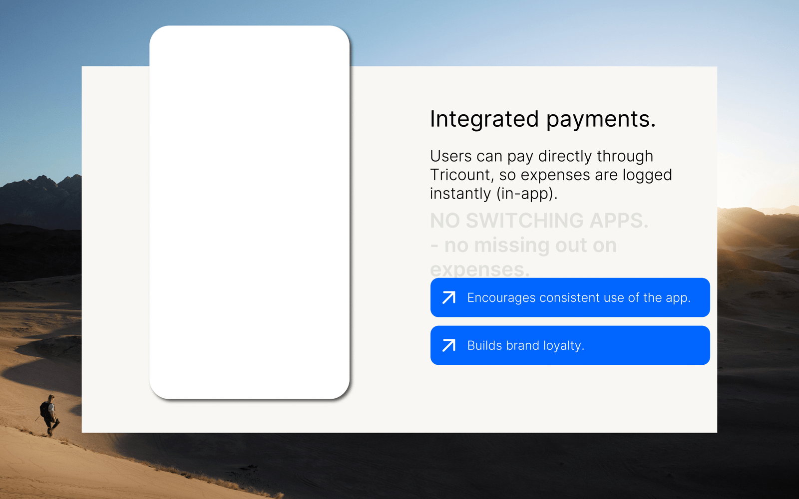Click the dark mountain range on the left
The width and height of the screenshot is (799, 499).
[40, 200]
